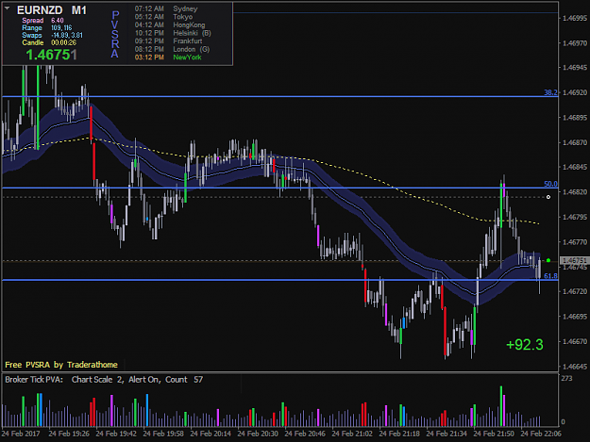590x442 pixels.
Task: Click the vertical PVSRA label
Action: point(115,34)
